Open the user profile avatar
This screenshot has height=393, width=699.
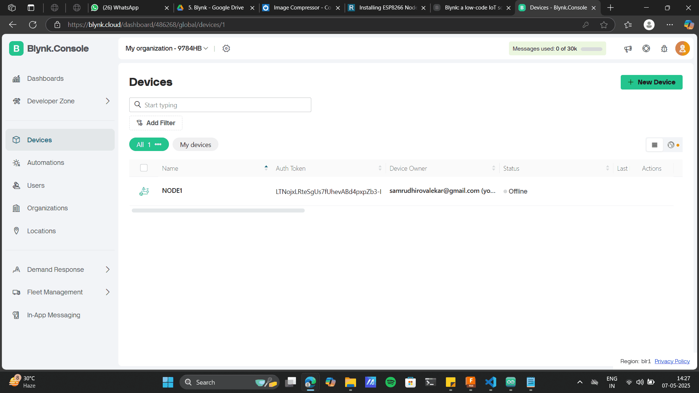[x=683, y=48]
